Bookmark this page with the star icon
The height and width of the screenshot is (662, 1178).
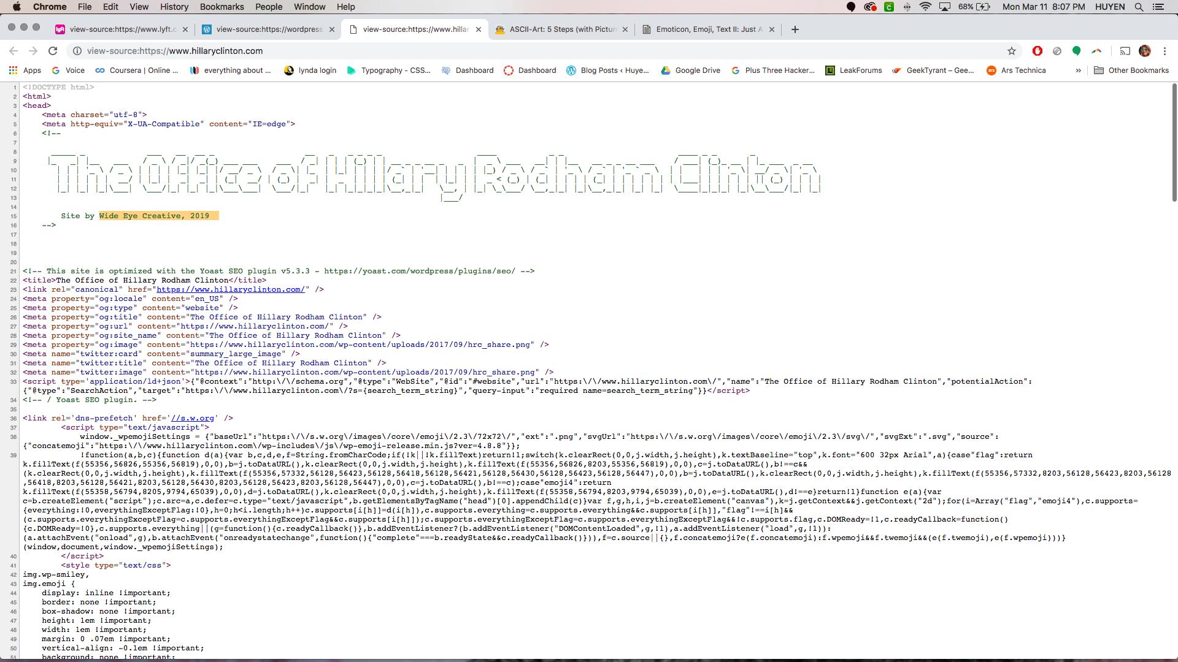click(1012, 51)
